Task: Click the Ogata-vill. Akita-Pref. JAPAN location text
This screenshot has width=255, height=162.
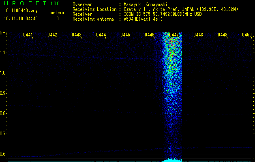Action: coord(181,9)
